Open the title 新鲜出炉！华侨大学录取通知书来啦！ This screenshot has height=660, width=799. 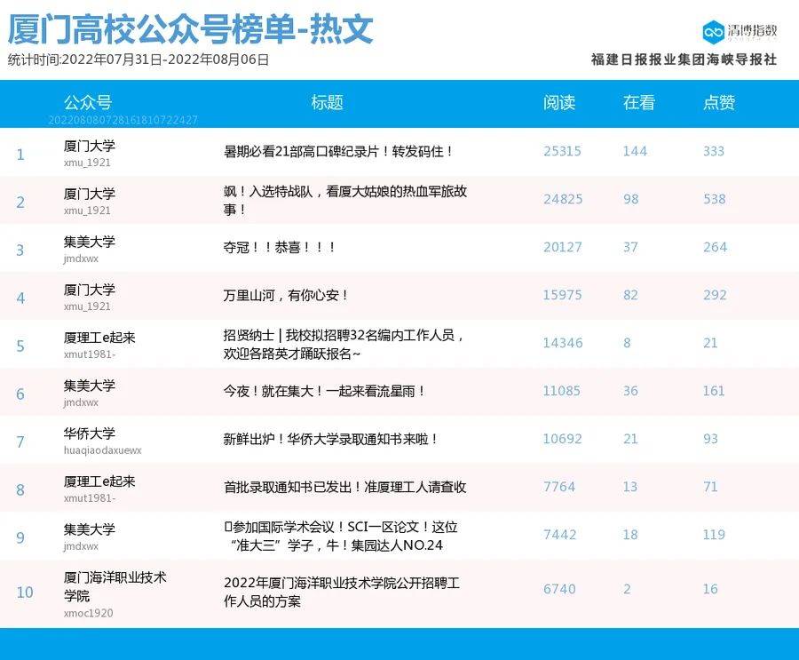pos(330,439)
